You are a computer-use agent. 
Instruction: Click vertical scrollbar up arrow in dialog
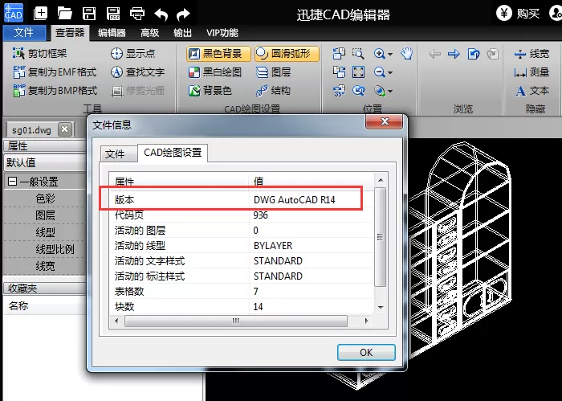tap(381, 180)
